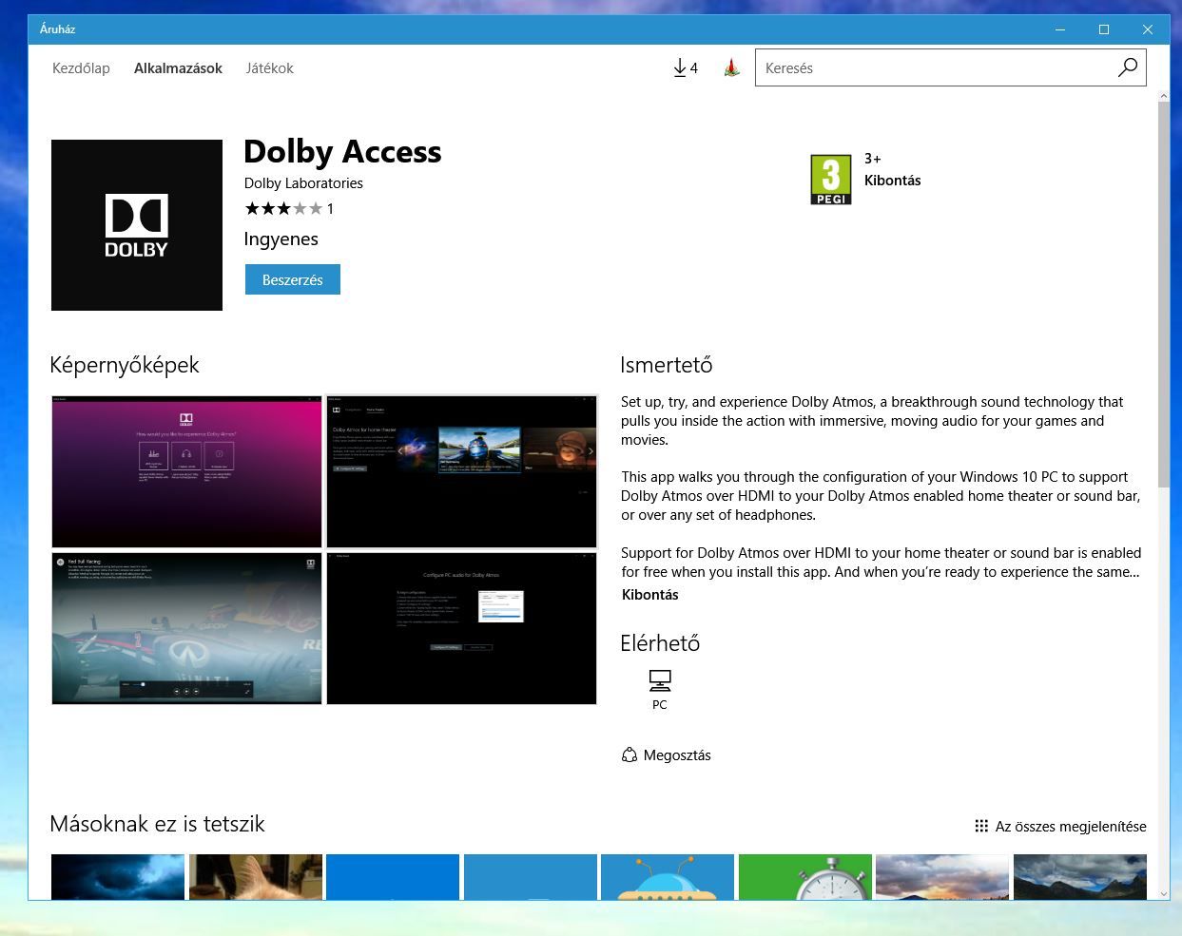Click the Dolby Access title text
1182x936 pixels.
(x=342, y=151)
